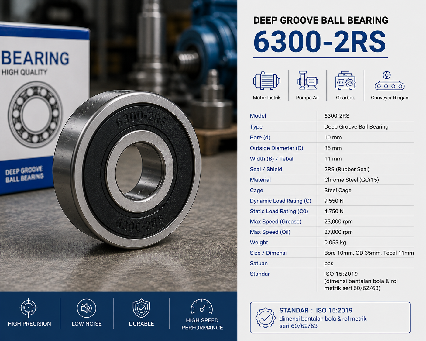Screen dimensions: 426x341
Task: Click the Static Load Rating (C0) label
Action: click(x=279, y=211)
